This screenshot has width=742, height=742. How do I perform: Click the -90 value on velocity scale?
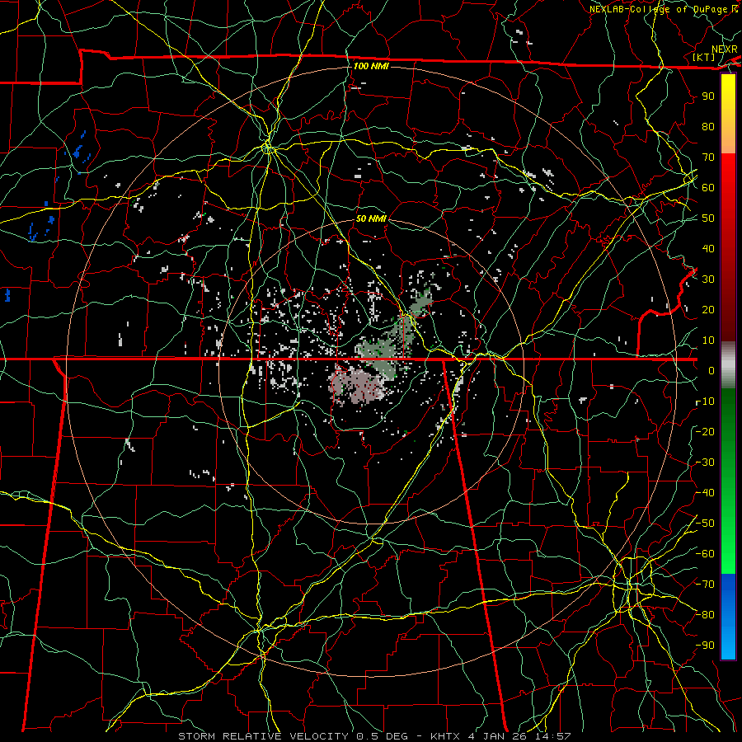705,645
